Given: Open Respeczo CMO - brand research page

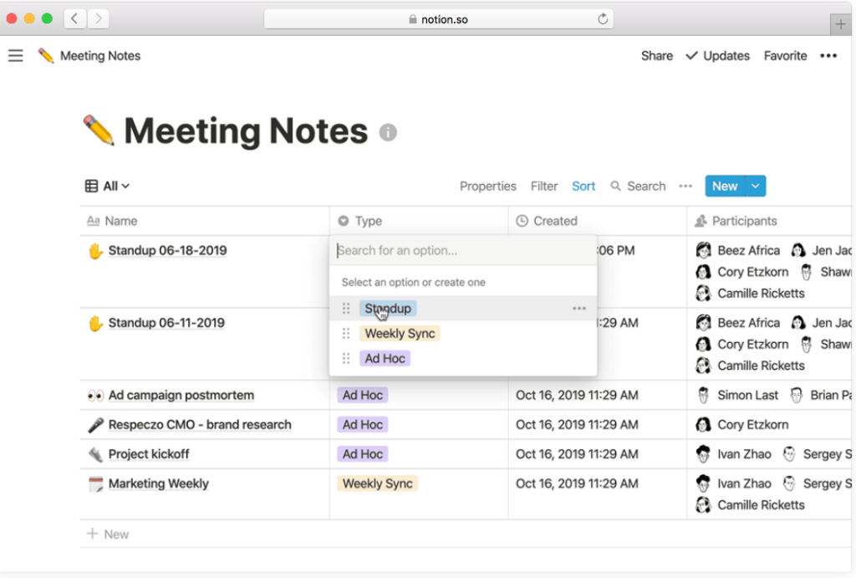Looking at the screenshot, I should [200, 424].
